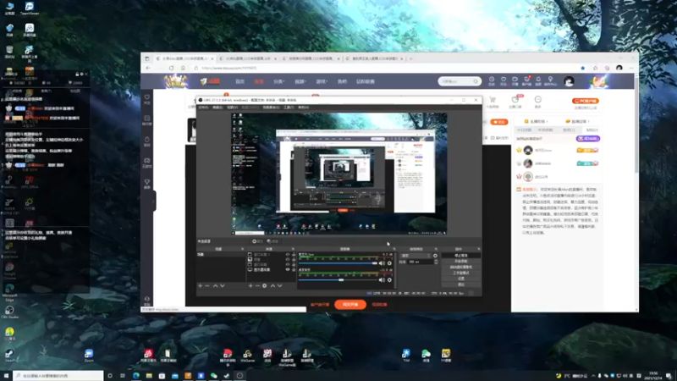The image size is (677, 381).
Task: Open scene transition properties gear
Action: [435, 256]
